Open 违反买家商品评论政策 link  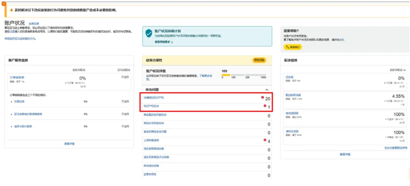pos(156,157)
